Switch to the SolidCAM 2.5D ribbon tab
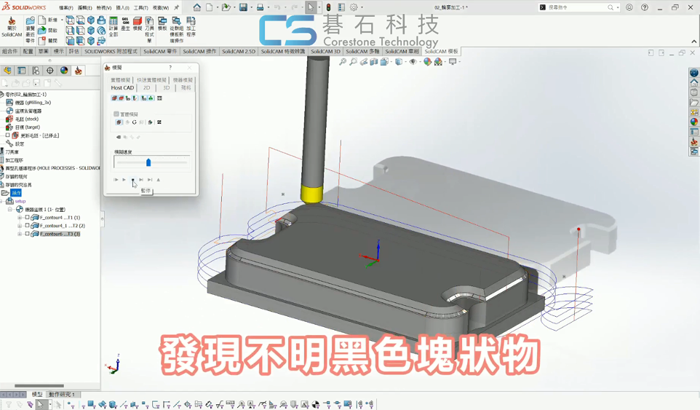The width and height of the screenshot is (700, 410). click(239, 52)
